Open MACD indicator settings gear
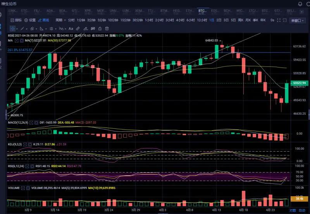 pyautogui.click(x=31, y=123)
